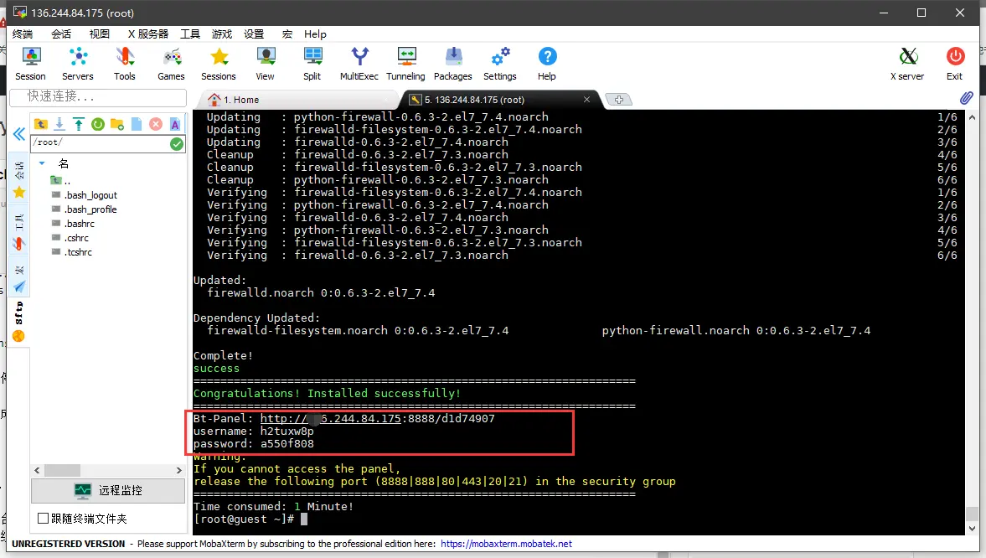Collapse the 名 column header arrow
This screenshot has height=558, width=986.
point(42,163)
